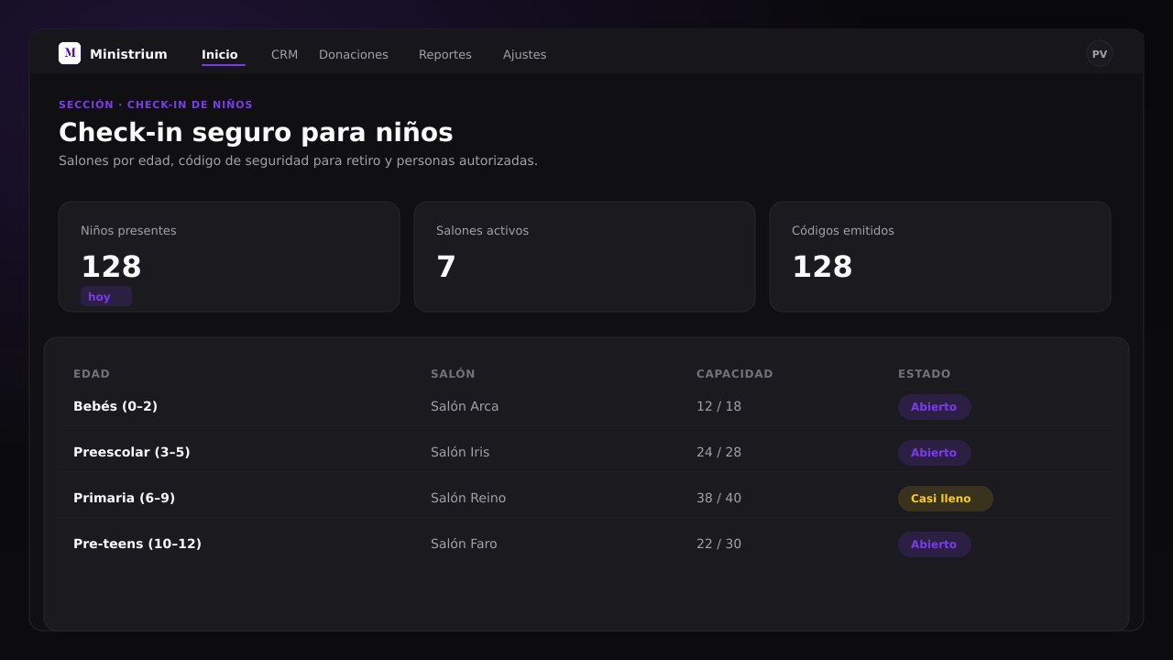The image size is (1173, 660).
Task: Click the 'hoy' badge
Action: point(106,296)
